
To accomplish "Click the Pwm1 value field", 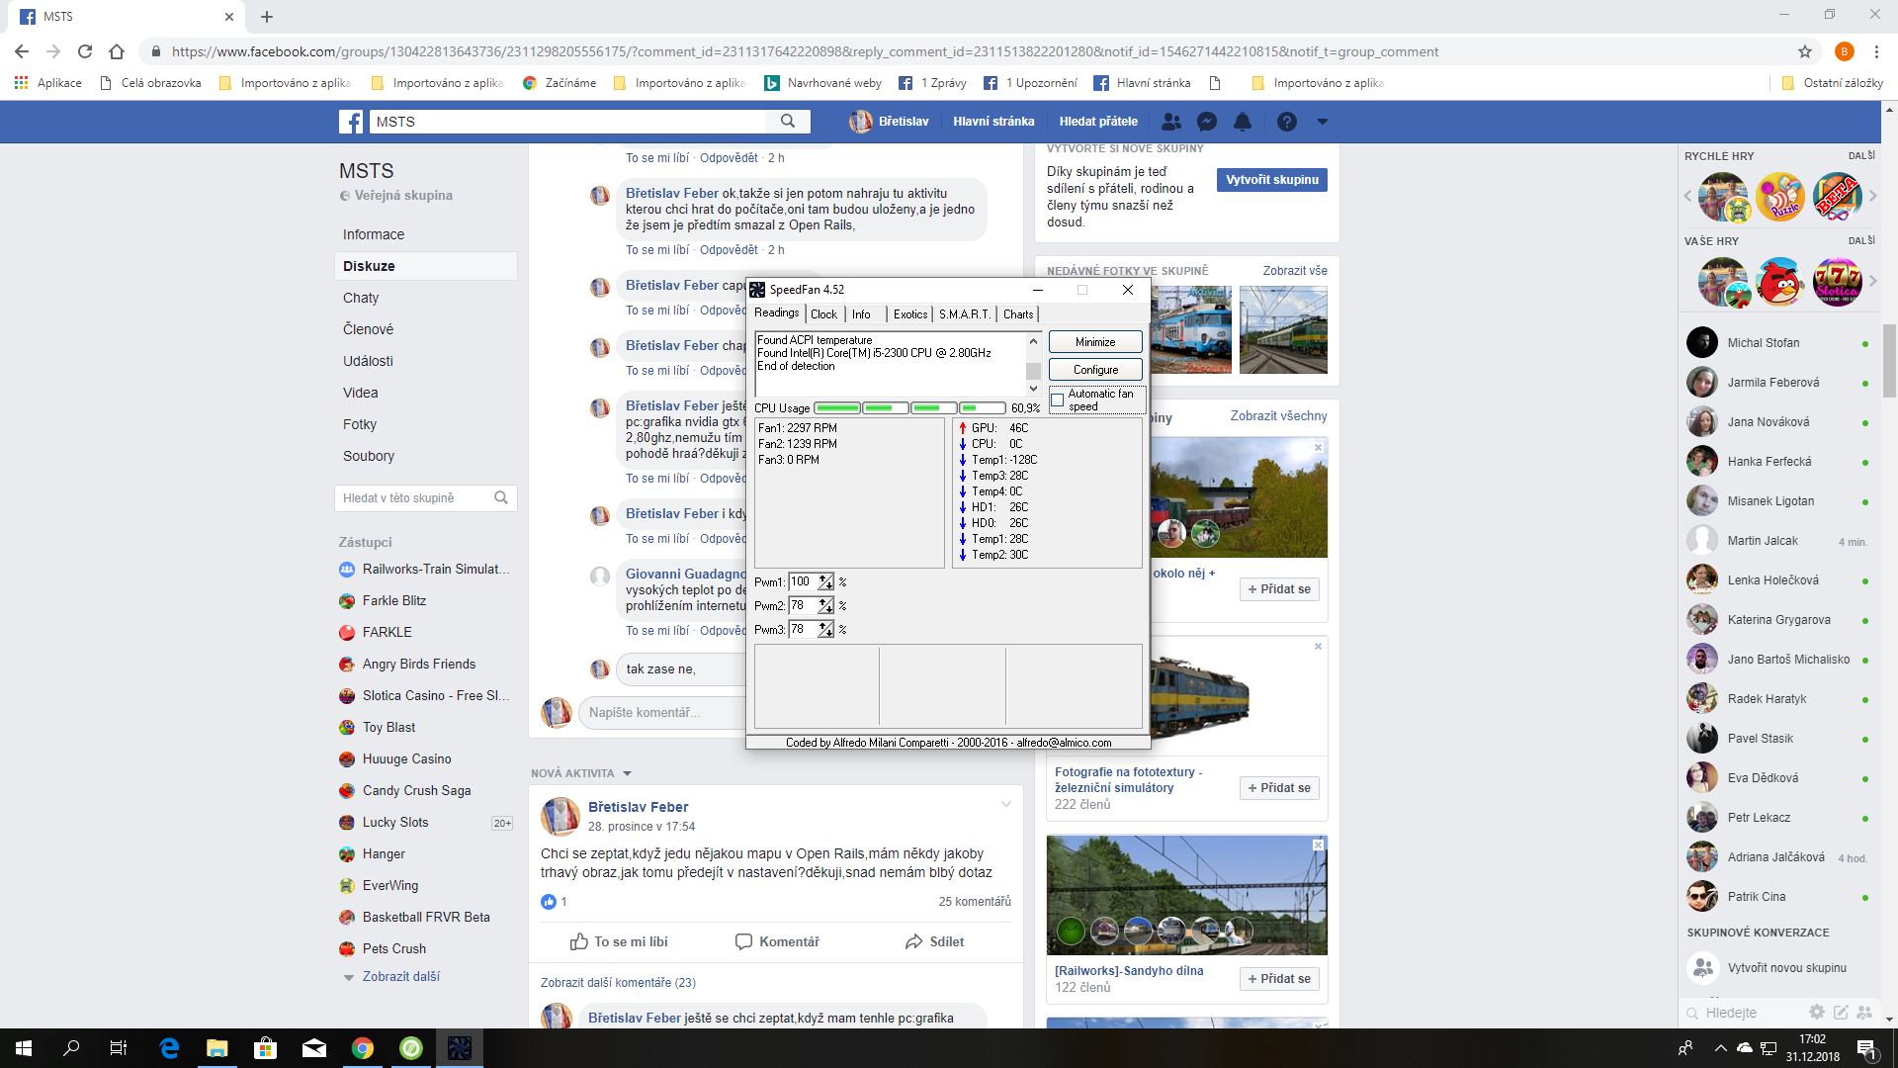I will (804, 582).
